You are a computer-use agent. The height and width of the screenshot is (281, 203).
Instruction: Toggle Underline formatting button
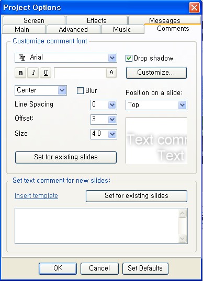tap(46, 73)
